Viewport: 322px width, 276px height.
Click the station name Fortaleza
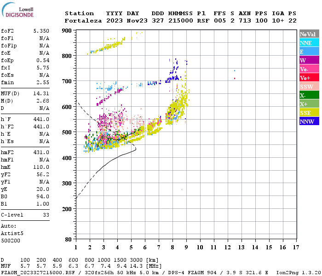pyautogui.click(x=83, y=21)
